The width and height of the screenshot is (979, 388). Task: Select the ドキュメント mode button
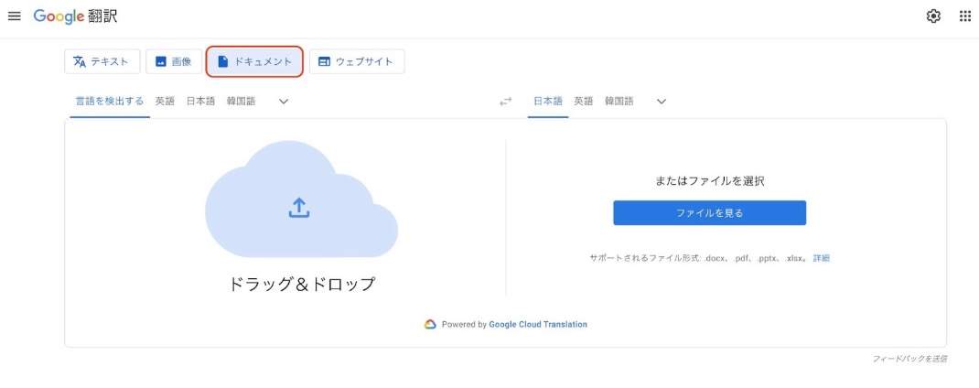(x=254, y=61)
